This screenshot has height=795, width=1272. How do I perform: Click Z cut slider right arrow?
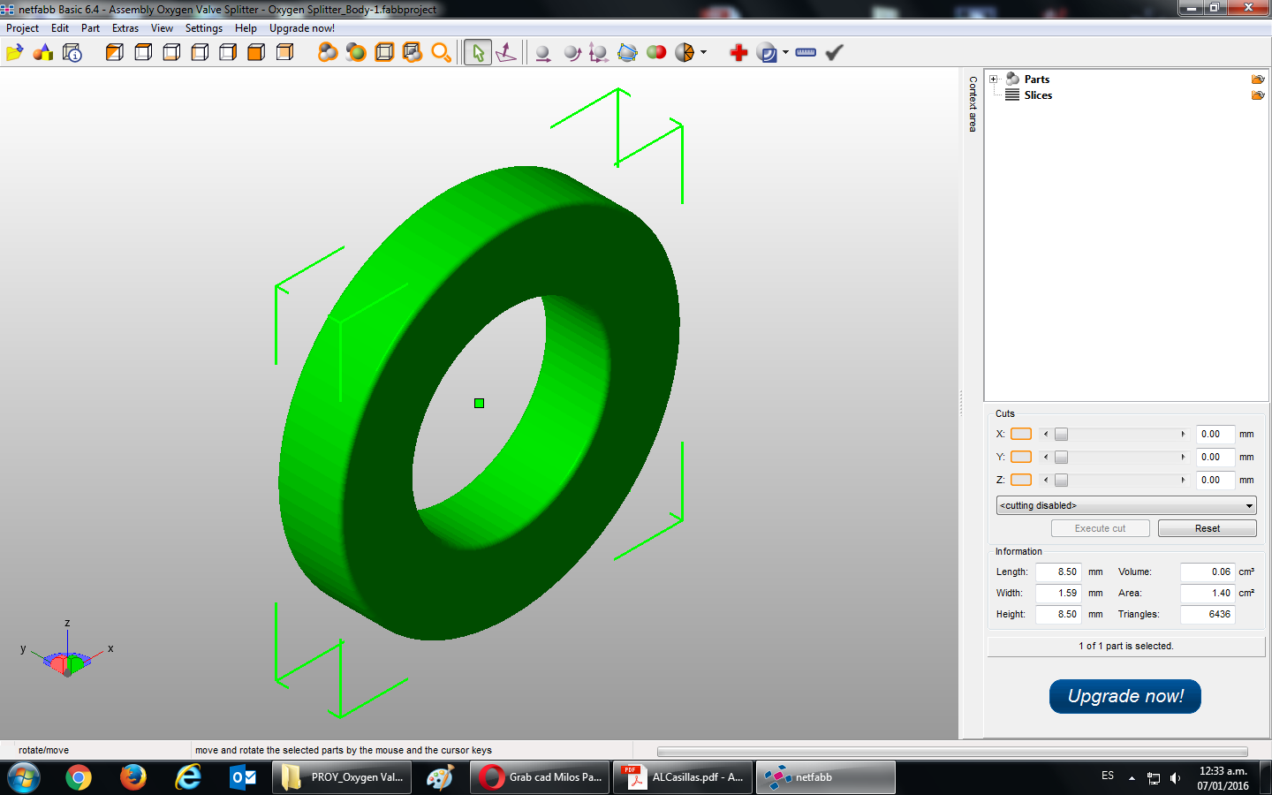pos(1184,480)
